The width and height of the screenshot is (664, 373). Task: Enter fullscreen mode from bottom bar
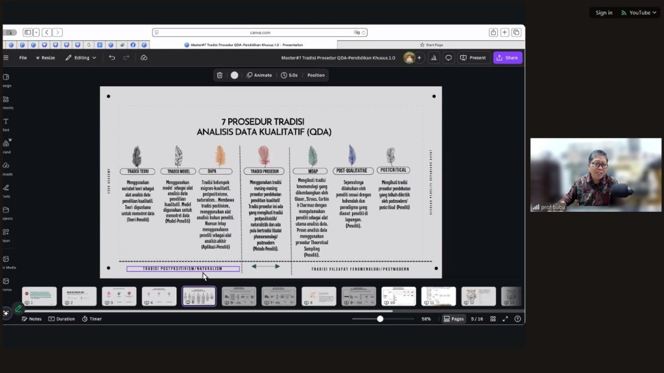click(505, 319)
